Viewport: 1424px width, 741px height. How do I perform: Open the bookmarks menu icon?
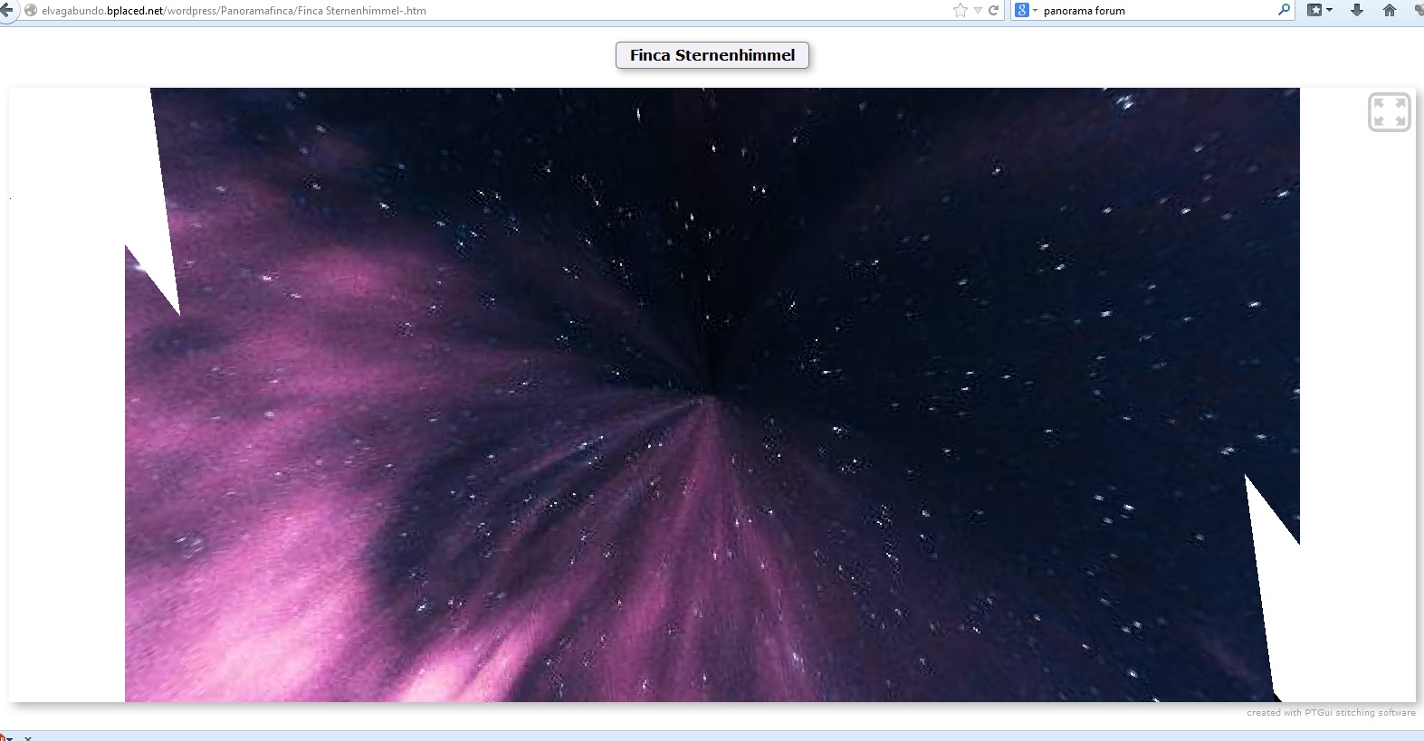click(x=1314, y=10)
